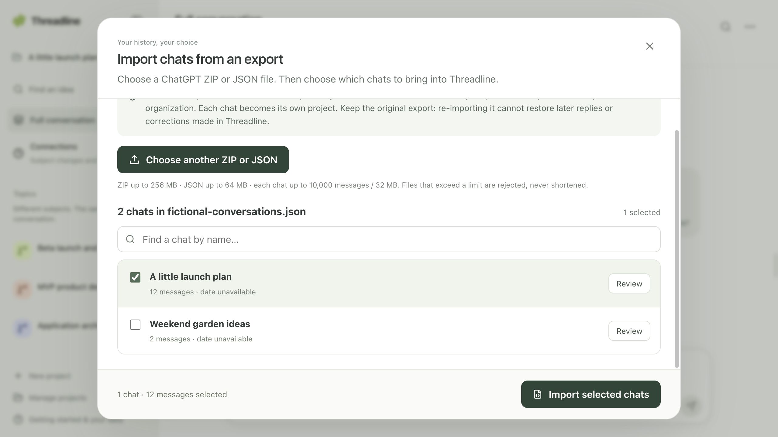
Task: Click the magnifier icon in the chat search field
Action: click(x=130, y=239)
